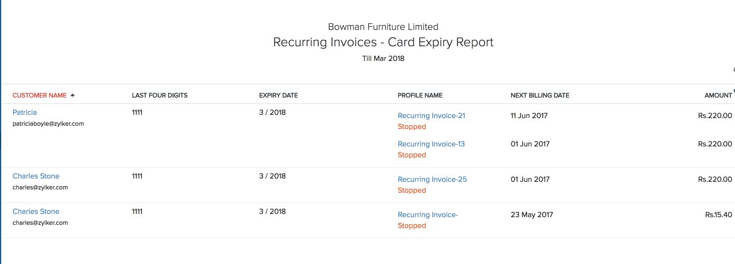Open the Recurring Invoice-25 profile
The image size is (735, 264).
click(432, 179)
